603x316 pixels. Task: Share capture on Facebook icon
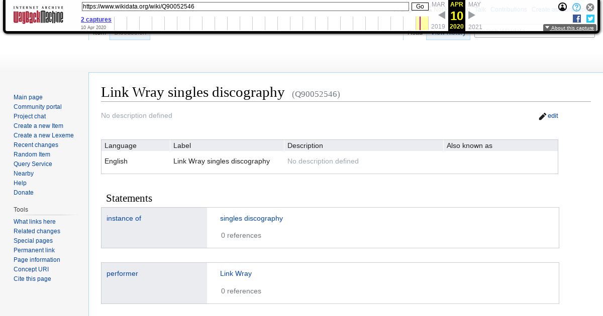(577, 19)
